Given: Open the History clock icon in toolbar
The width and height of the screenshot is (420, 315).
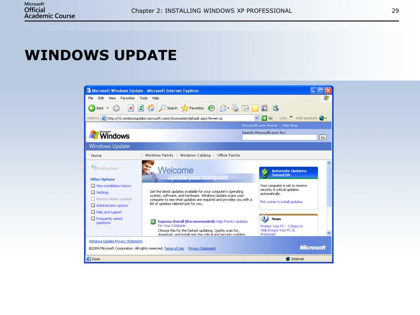Looking at the screenshot, I should click(211, 108).
